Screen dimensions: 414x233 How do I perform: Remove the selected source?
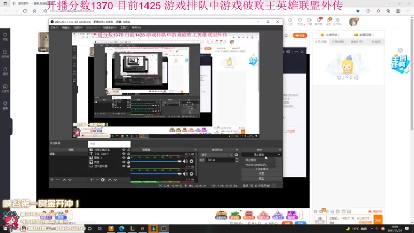click(x=97, y=180)
